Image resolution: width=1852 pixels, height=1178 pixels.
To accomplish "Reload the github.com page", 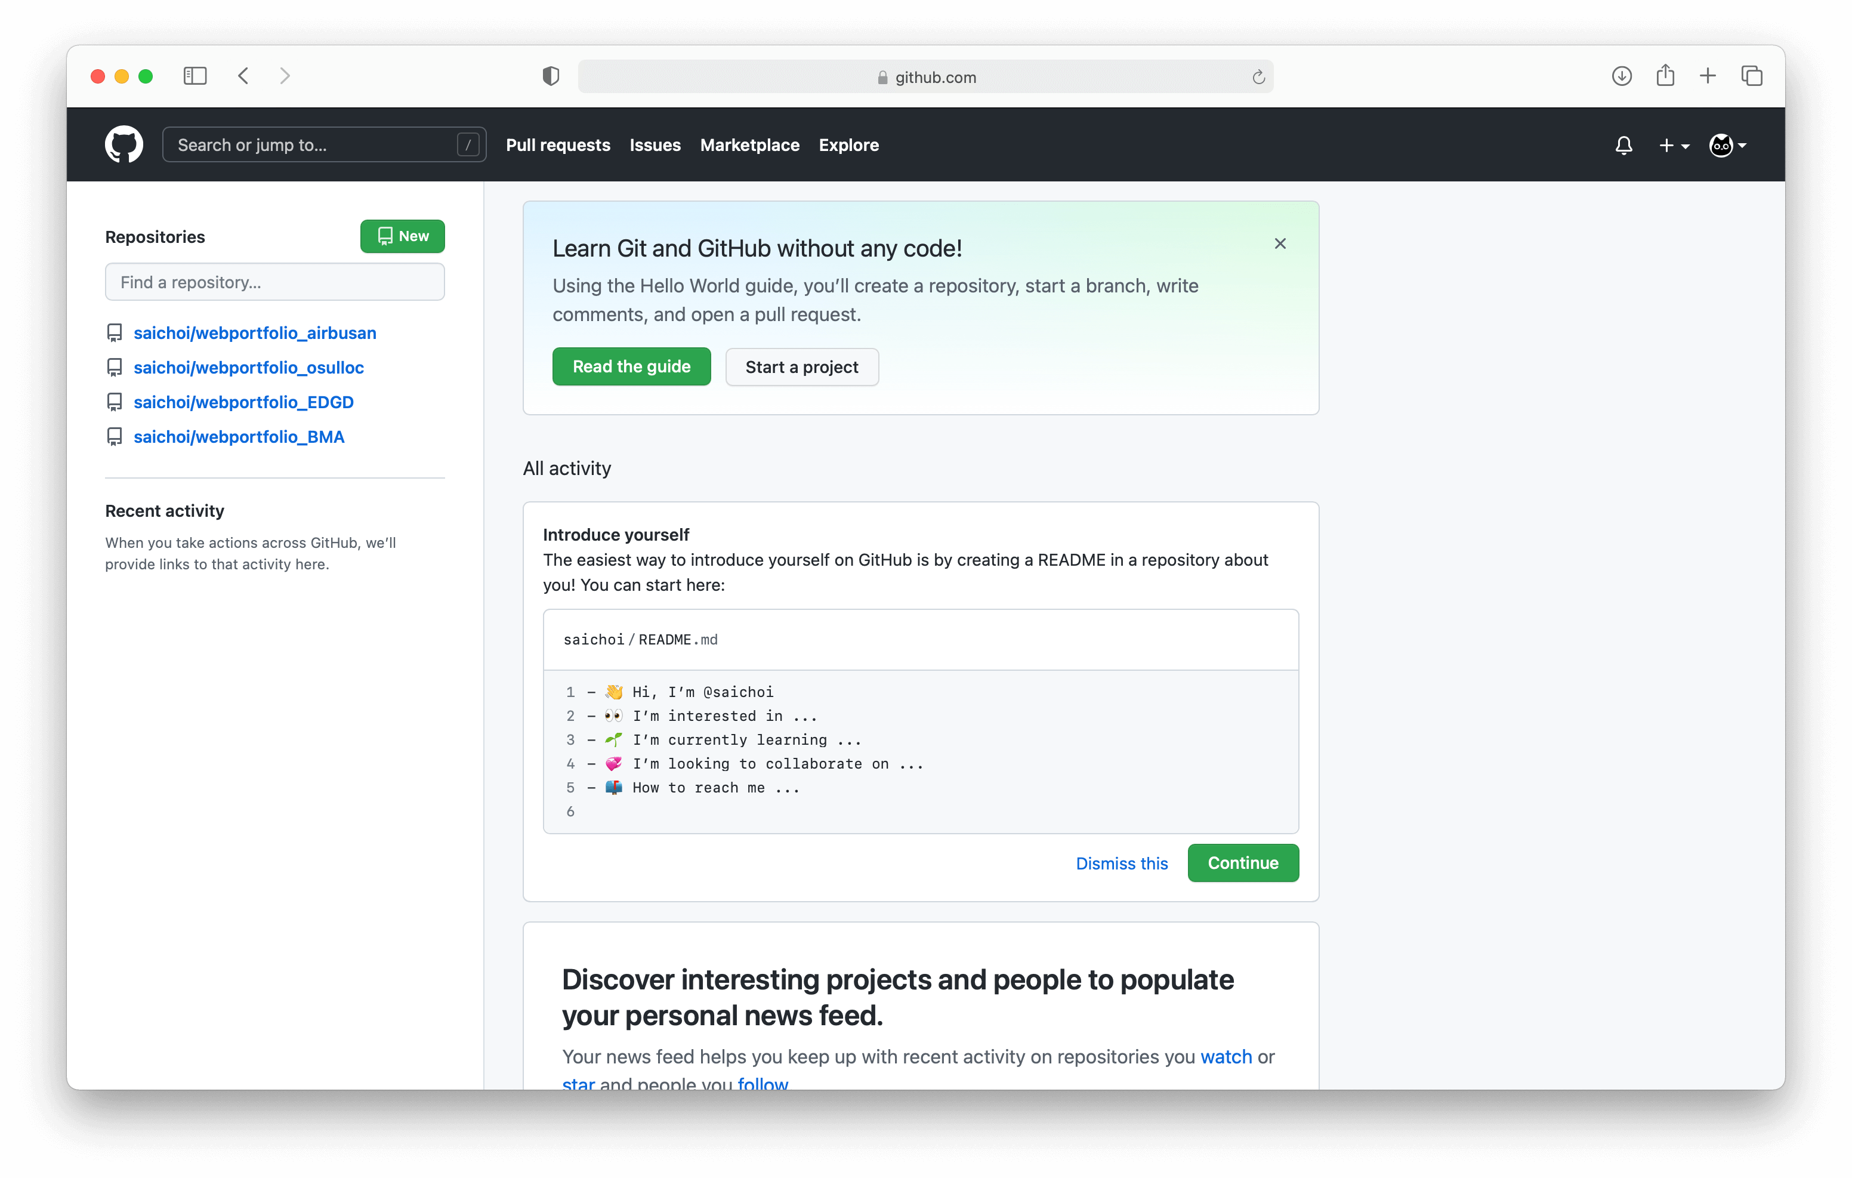I will coord(1258,77).
